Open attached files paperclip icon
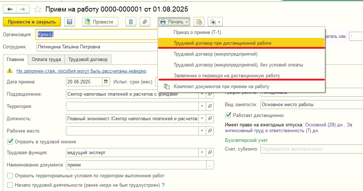This screenshot has width=363, height=191. point(145,22)
